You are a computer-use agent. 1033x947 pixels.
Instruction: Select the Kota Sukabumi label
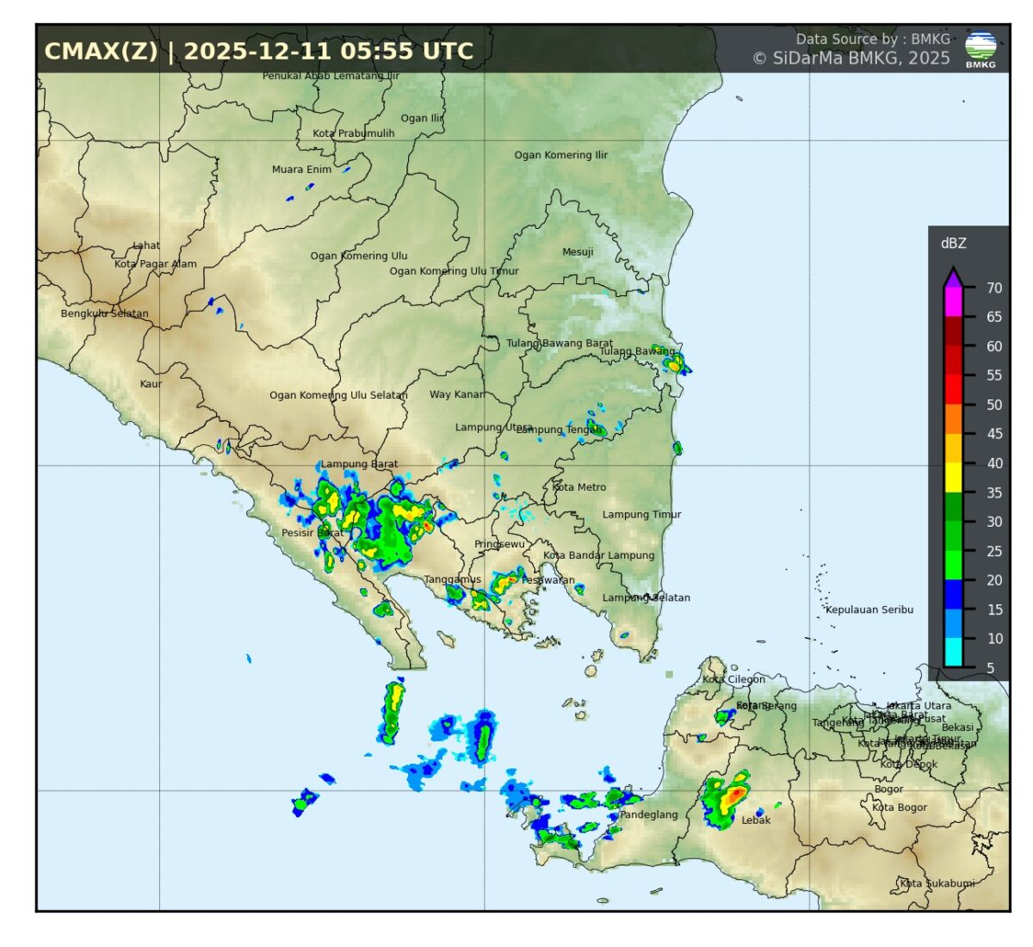(937, 883)
